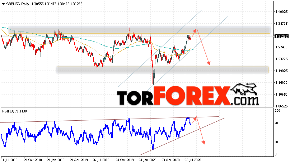
Task: Select the small red upward RSI arrow
Action: click(194, 120)
